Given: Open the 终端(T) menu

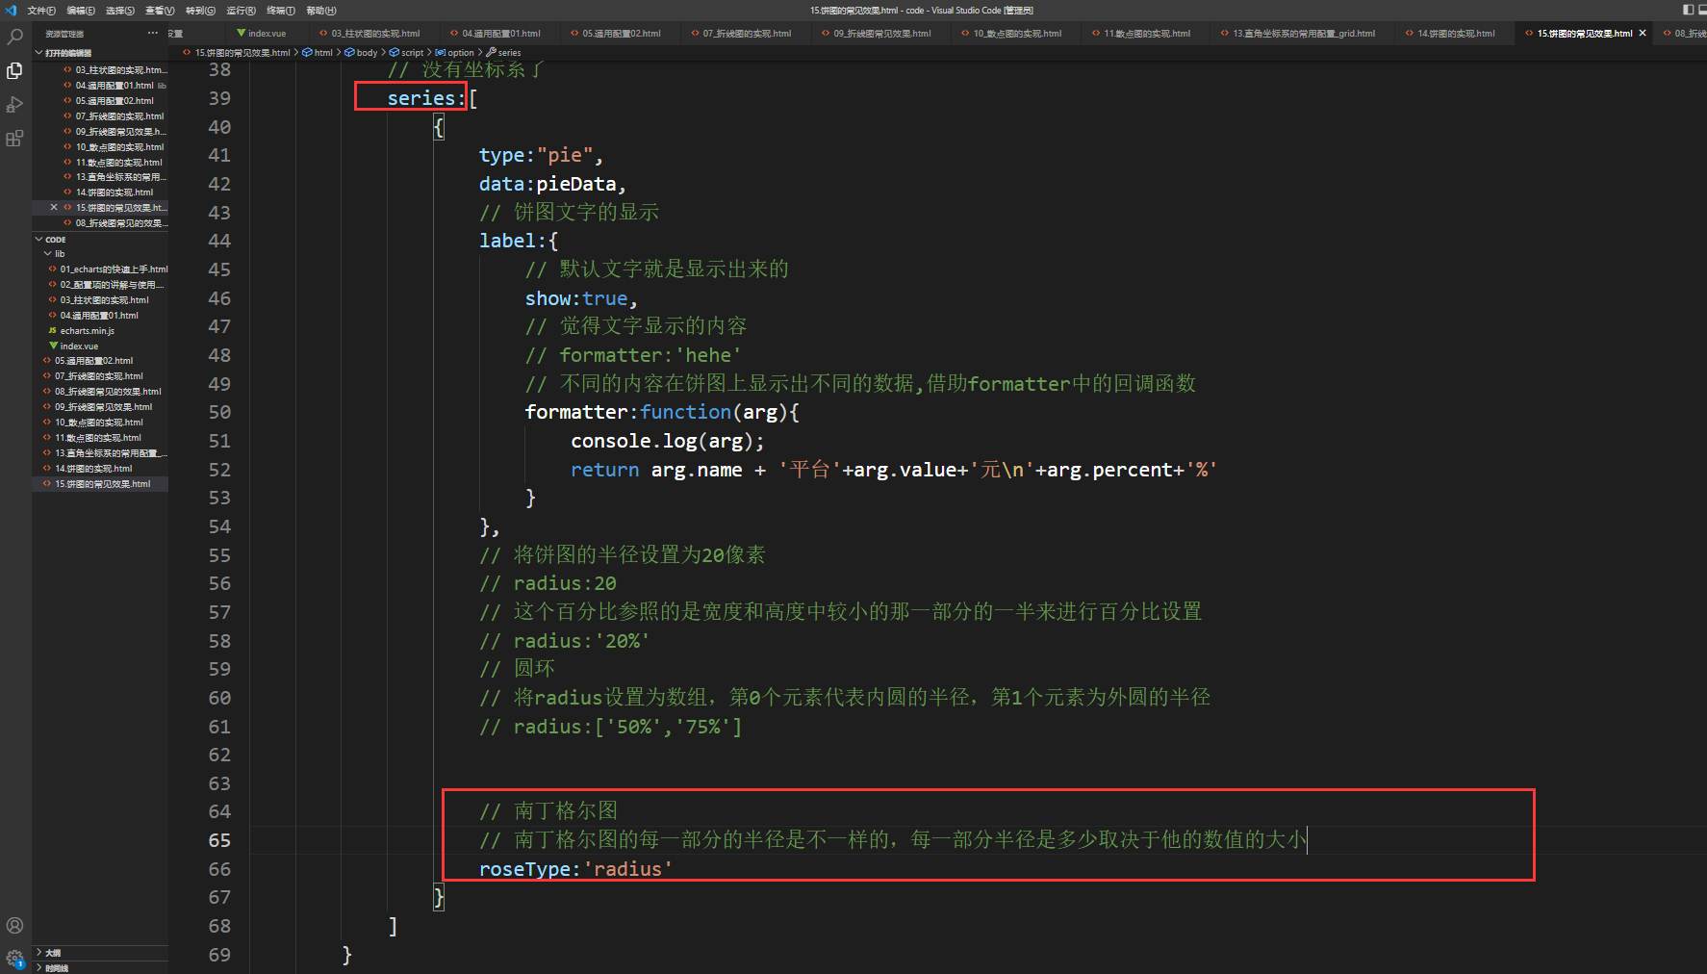Looking at the screenshot, I should (281, 11).
